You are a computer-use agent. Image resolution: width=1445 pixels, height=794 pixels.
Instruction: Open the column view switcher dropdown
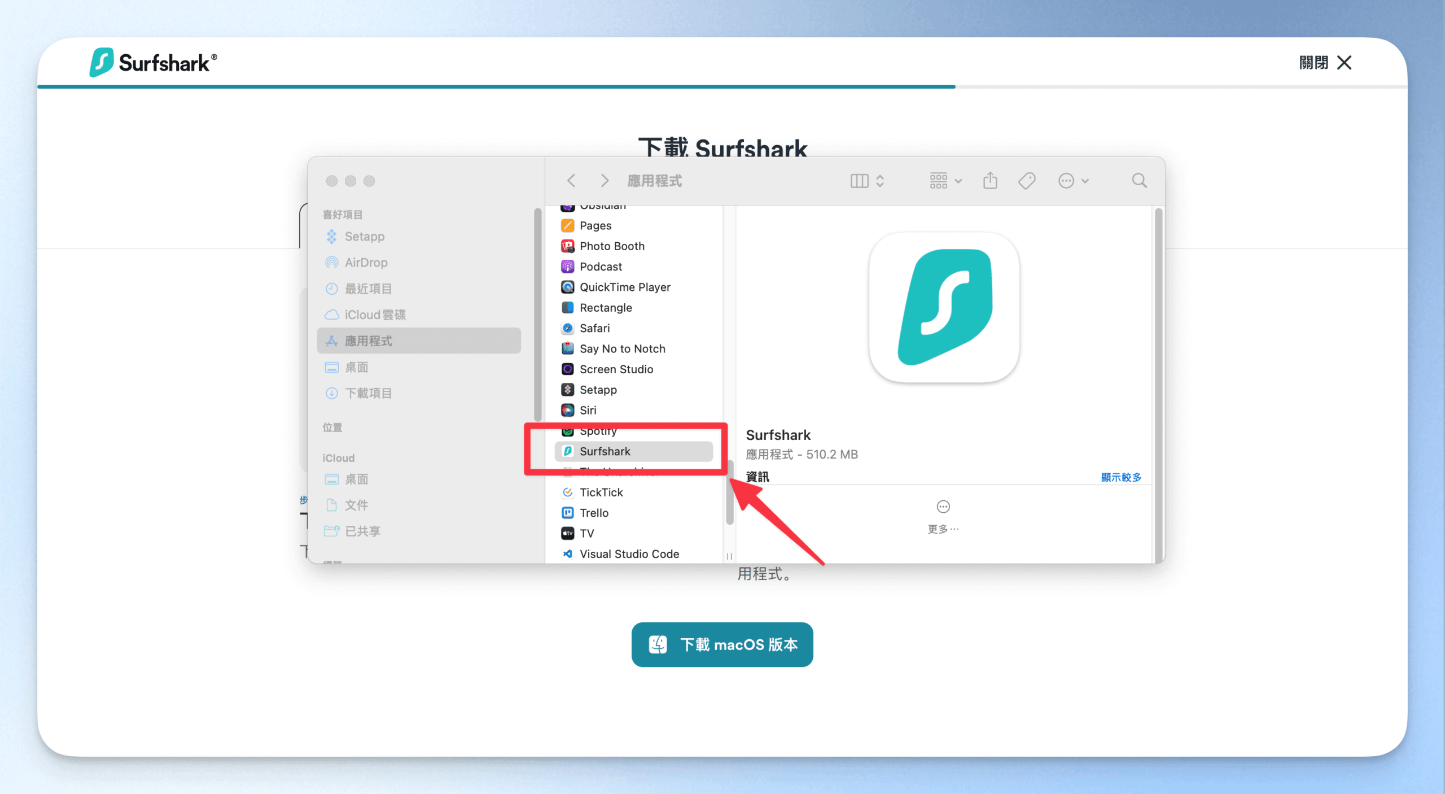[x=867, y=181]
